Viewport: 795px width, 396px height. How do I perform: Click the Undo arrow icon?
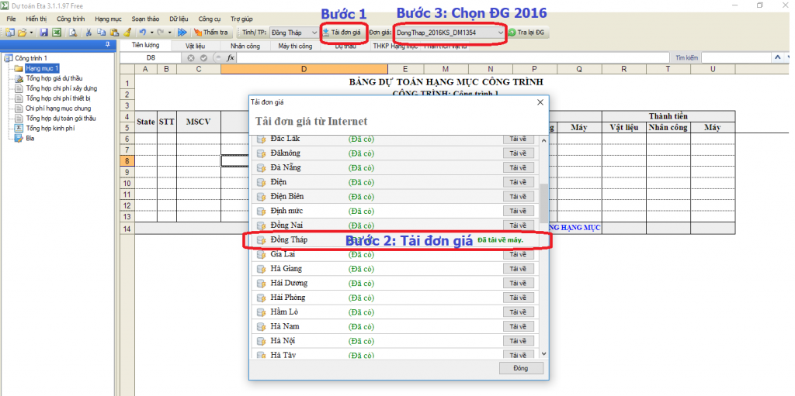click(x=142, y=33)
